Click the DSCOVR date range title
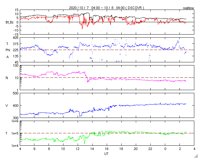The width and height of the screenshot is (198, 158). (x=106, y=8)
